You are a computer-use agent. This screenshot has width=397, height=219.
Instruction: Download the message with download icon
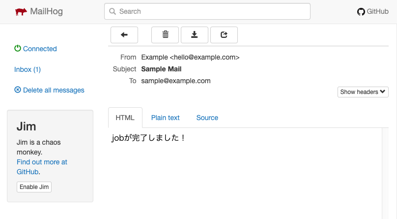[195, 34]
